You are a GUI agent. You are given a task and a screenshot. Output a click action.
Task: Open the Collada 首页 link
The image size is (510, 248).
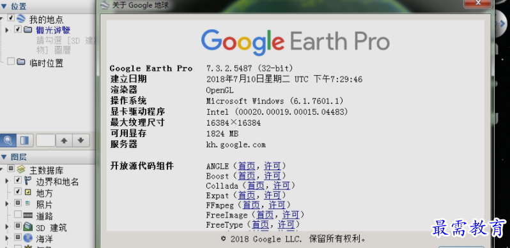(256, 186)
